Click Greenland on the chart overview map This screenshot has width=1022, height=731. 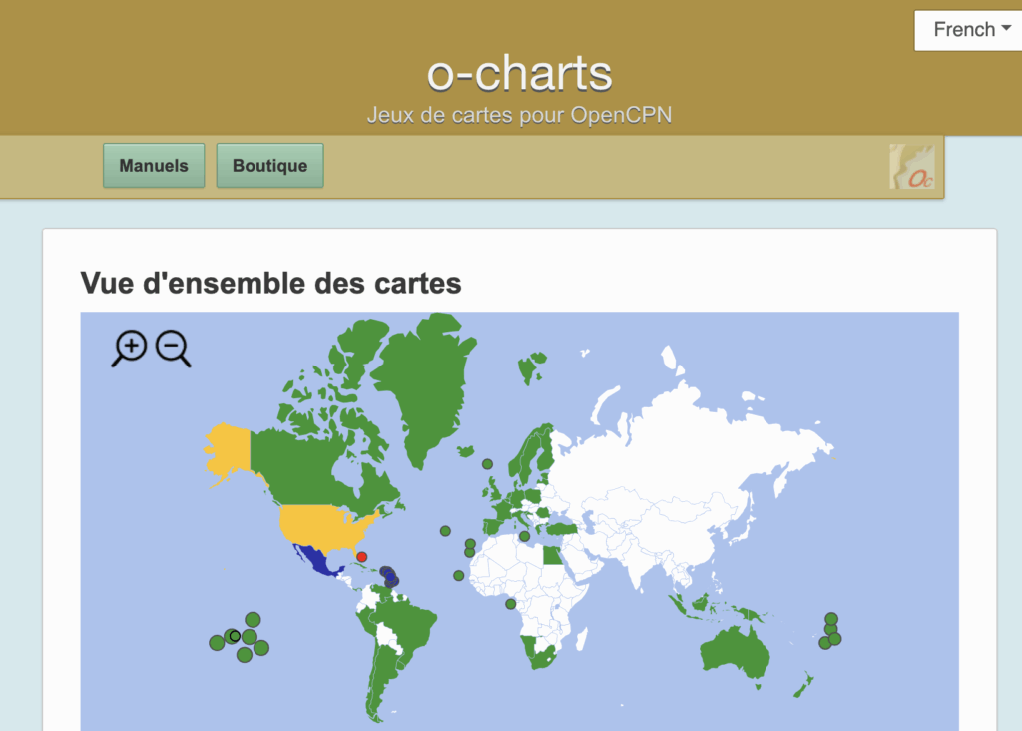(x=421, y=379)
